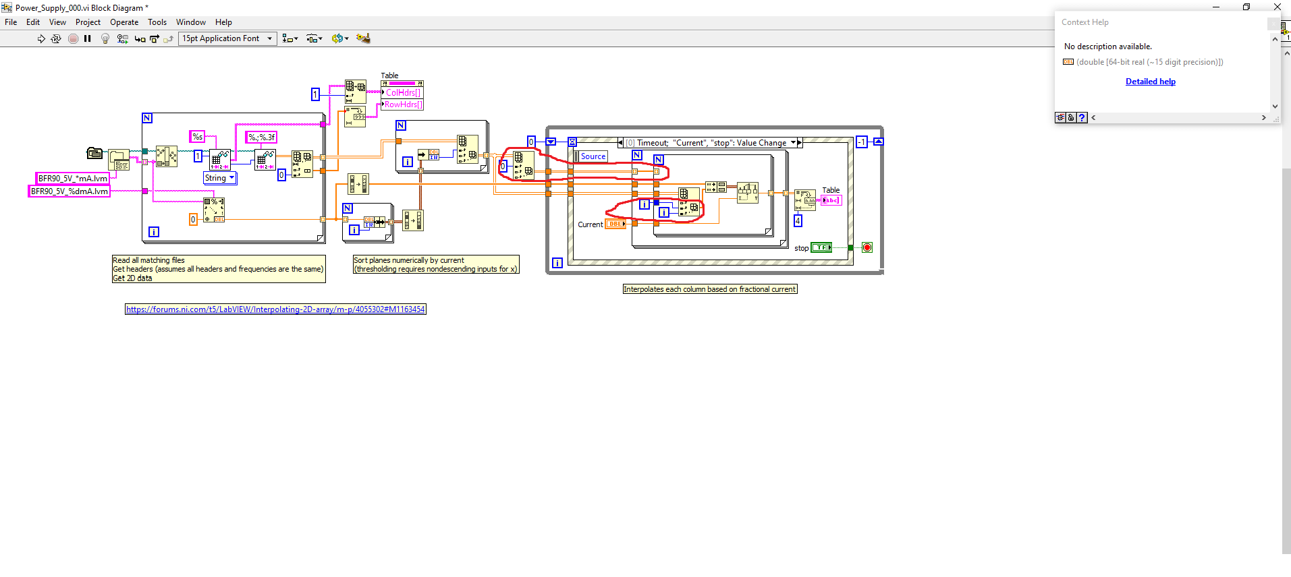The height and width of the screenshot is (577, 1291).
Task: Select the Source event data node
Action: (591, 156)
